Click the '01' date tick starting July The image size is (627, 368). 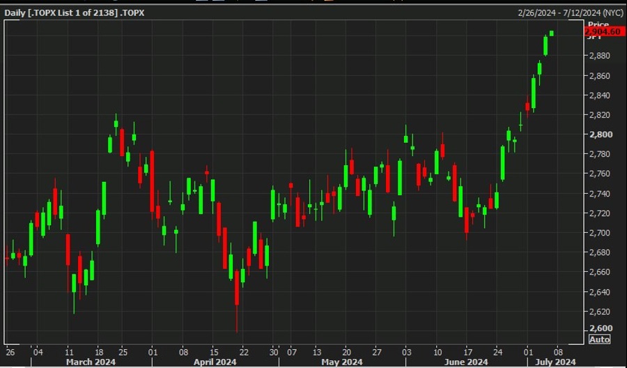528,353
